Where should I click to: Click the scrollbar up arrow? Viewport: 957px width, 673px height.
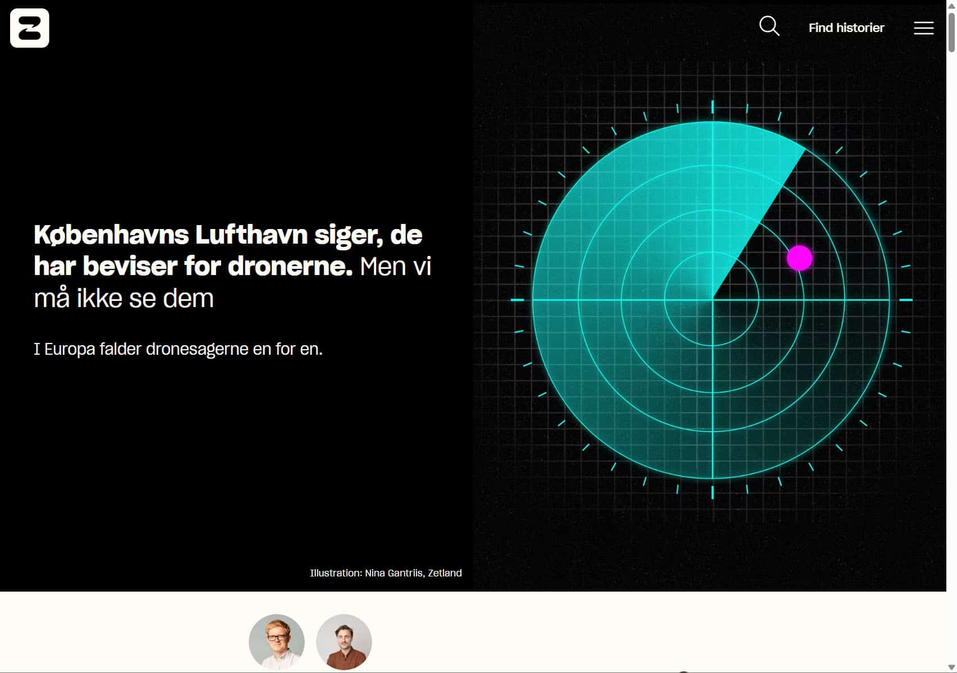pos(951,6)
